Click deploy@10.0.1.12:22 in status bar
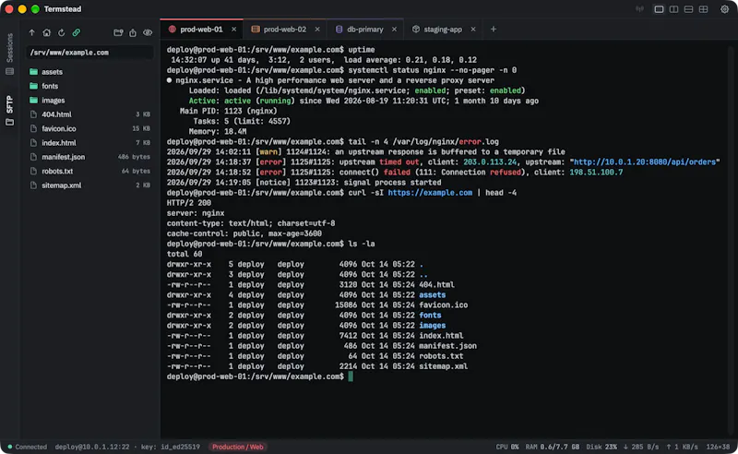Screen dimensions: 738x454 91,447
